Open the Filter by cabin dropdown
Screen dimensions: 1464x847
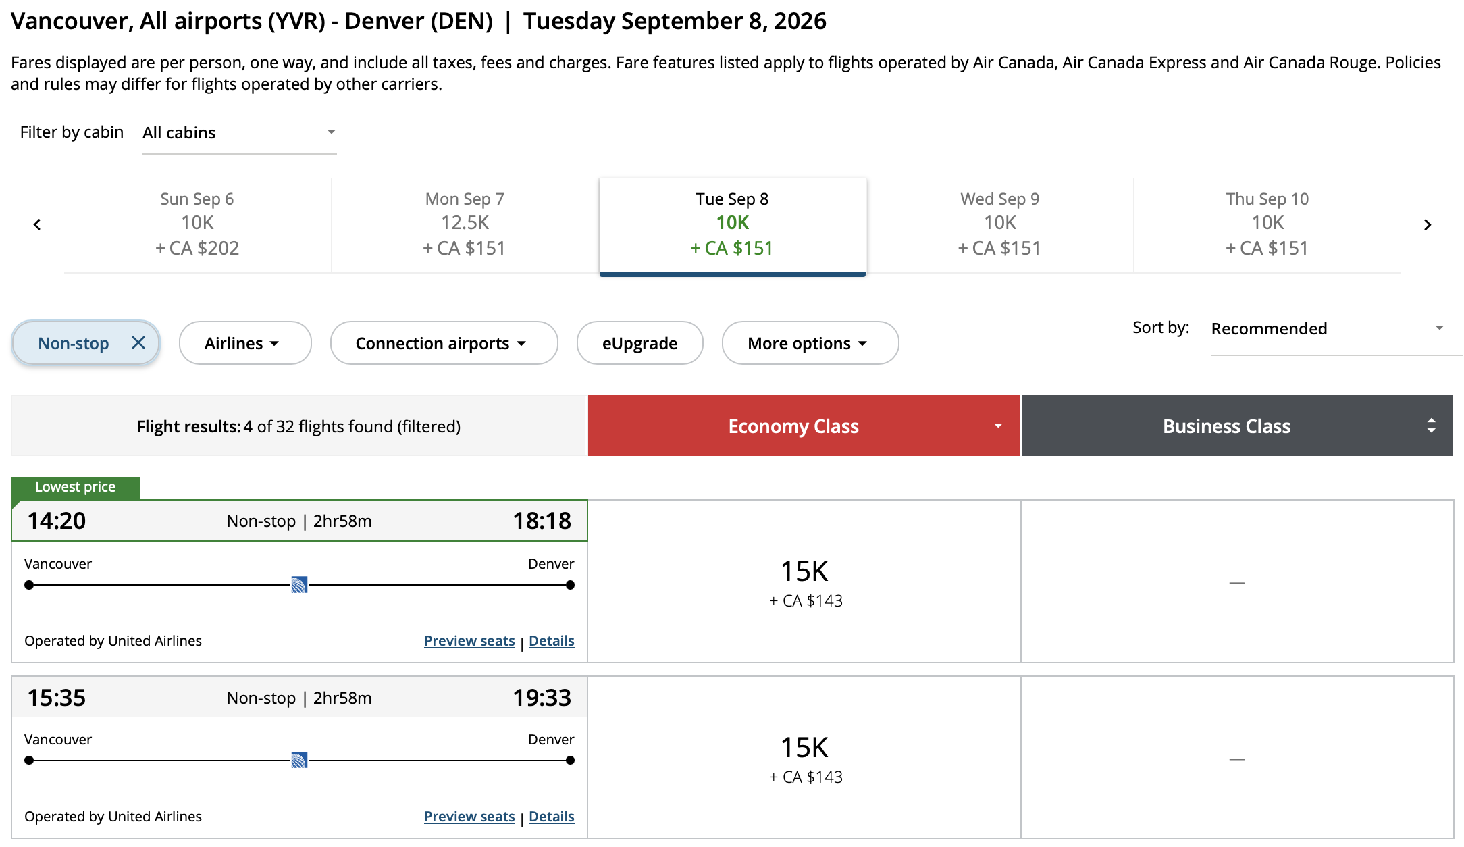pos(239,133)
